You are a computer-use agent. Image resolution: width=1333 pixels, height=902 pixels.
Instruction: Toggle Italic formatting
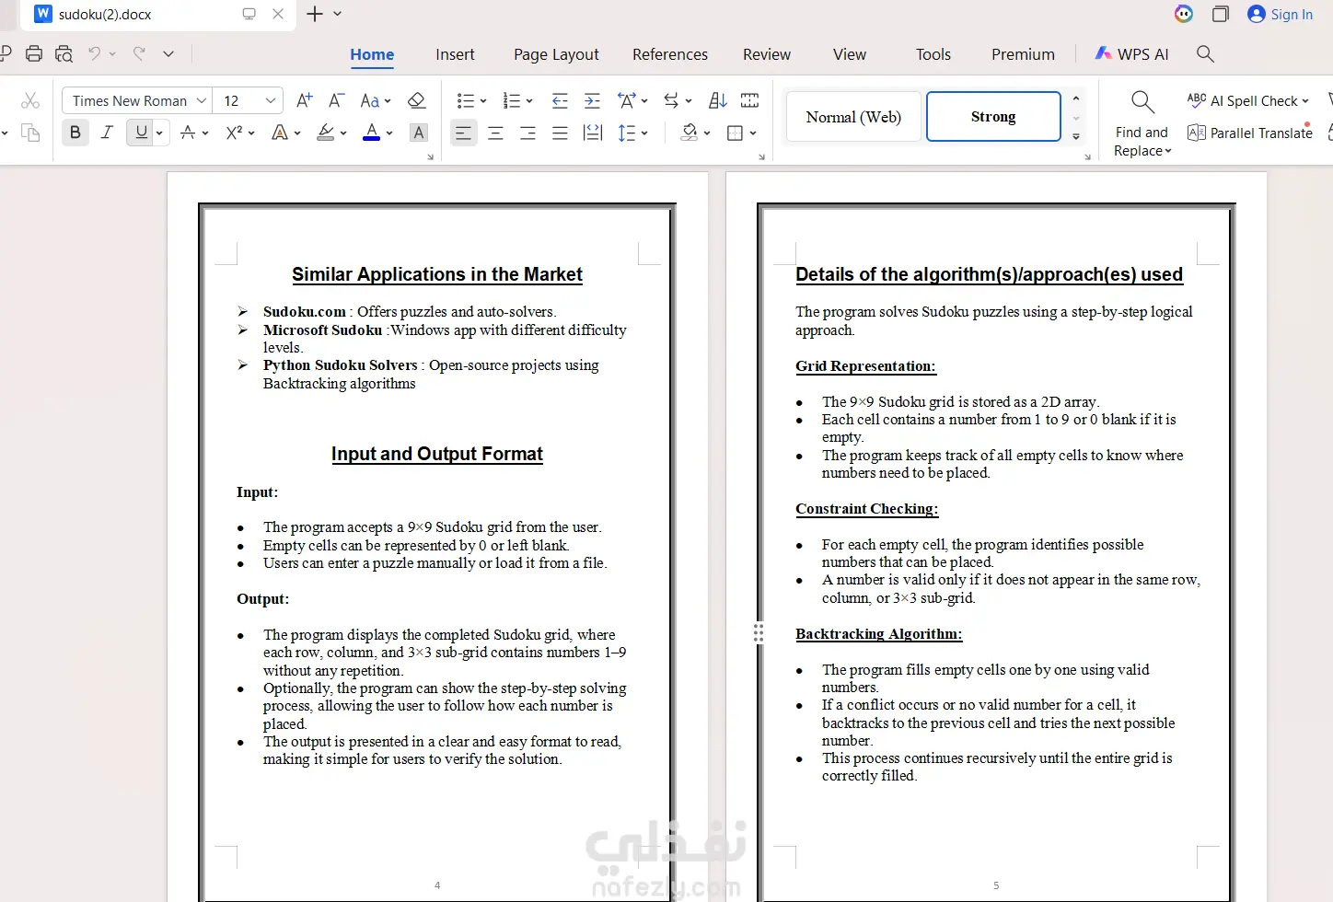[x=107, y=133]
